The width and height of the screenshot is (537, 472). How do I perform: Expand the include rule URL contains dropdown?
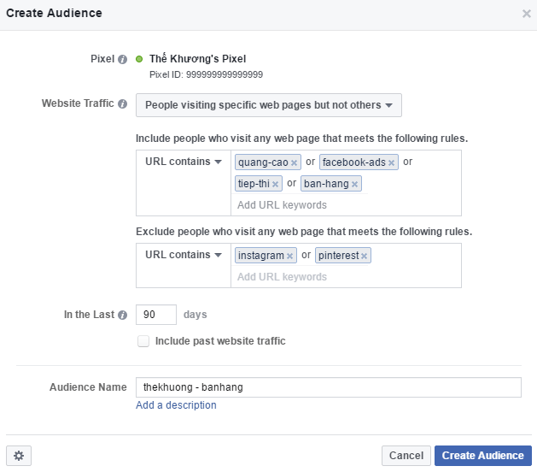183,162
